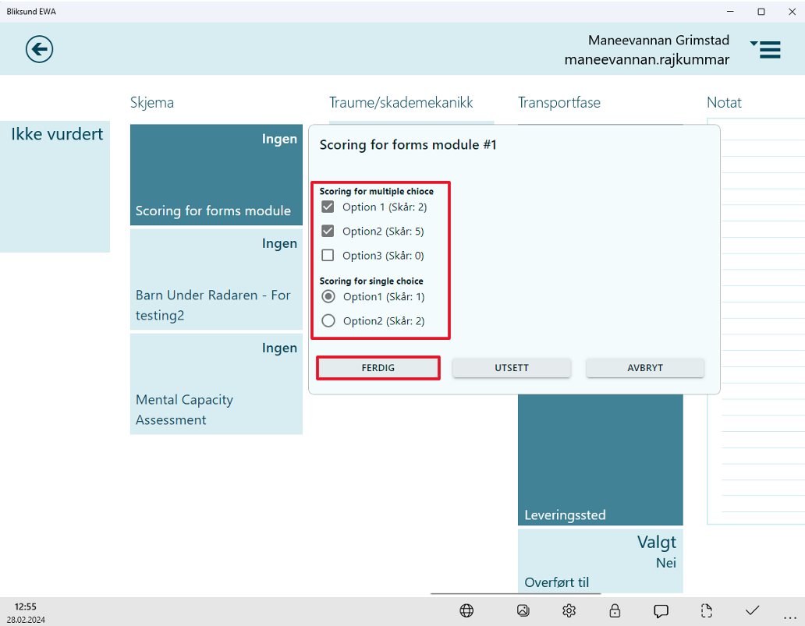Click the 'Scoring for forms module #1' dialog title
Image resolution: width=805 pixels, height=626 pixels.
point(408,145)
